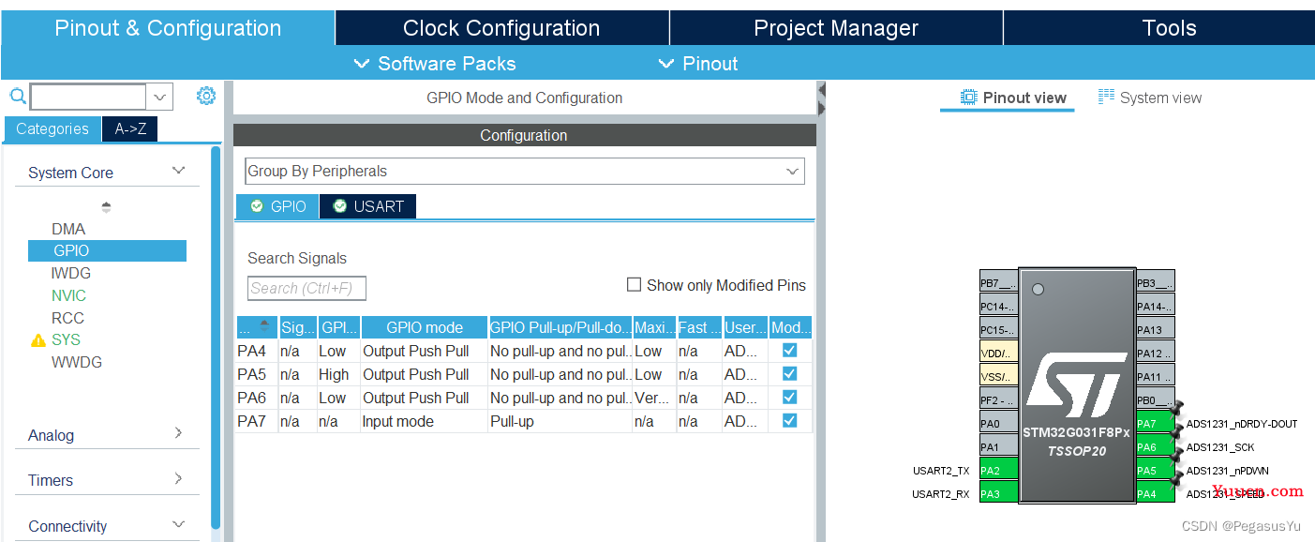
Task: Click the ADS1231_SCK pin label
Action: (1220, 447)
